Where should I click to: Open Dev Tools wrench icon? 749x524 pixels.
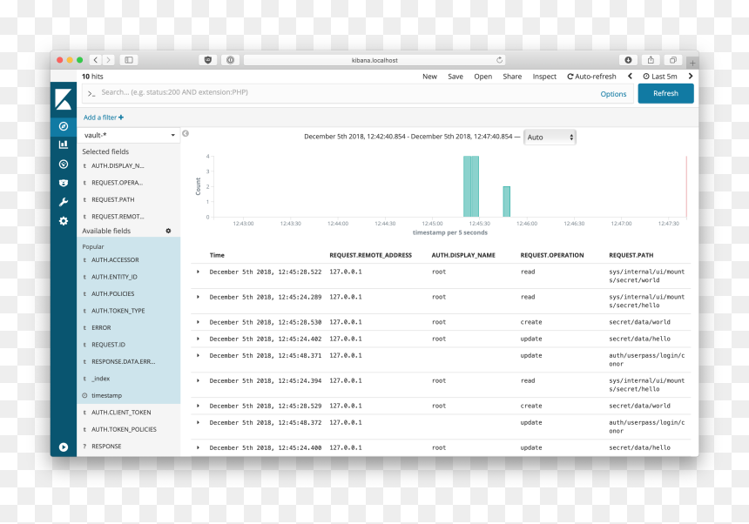[63, 202]
